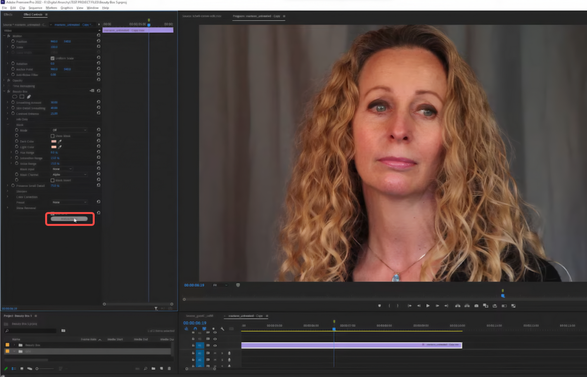This screenshot has height=377, width=587.
Task: Reset the Beauty Box effect
Action: tap(99, 91)
